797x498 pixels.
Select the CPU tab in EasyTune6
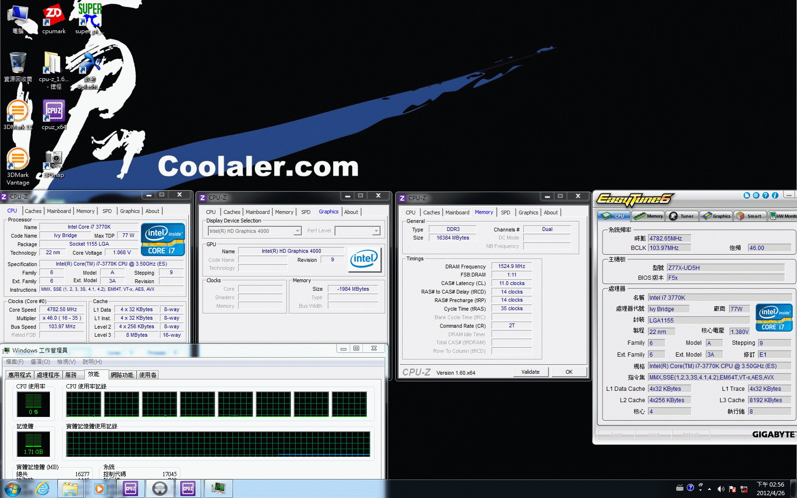614,216
